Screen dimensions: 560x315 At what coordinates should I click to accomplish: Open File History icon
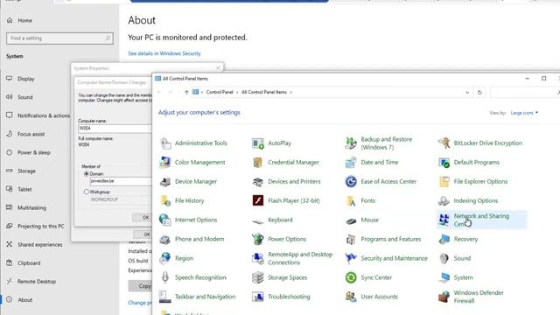click(165, 200)
